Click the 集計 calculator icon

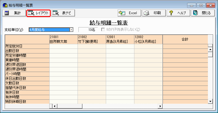point(7,13)
